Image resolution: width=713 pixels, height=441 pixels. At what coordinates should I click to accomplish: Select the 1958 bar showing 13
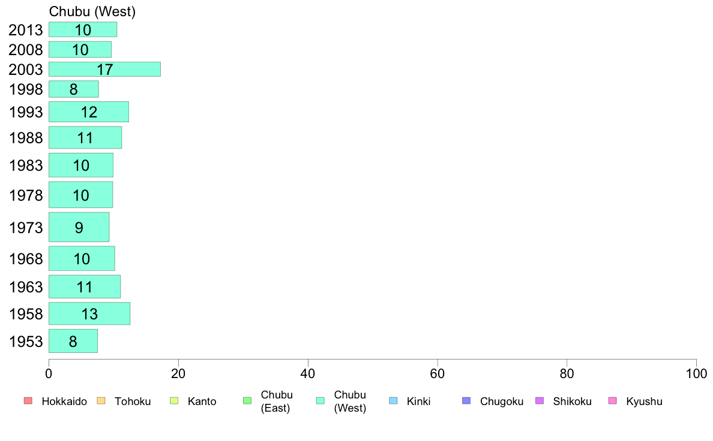tap(89, 314)
